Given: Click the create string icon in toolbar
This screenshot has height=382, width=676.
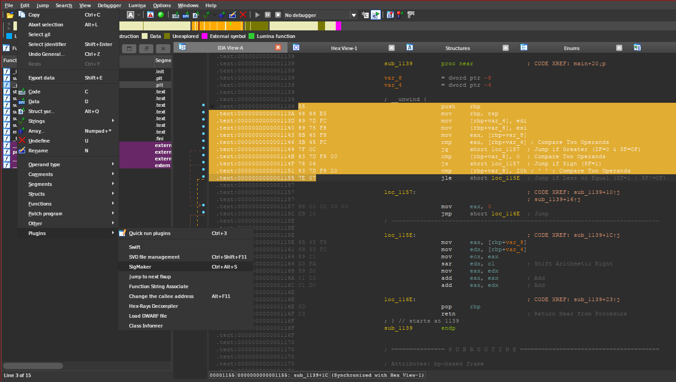Looking at the screenshot, I should coord(206,15).
